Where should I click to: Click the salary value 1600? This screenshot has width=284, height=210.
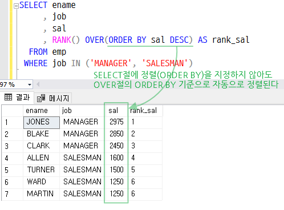(116, 158)
